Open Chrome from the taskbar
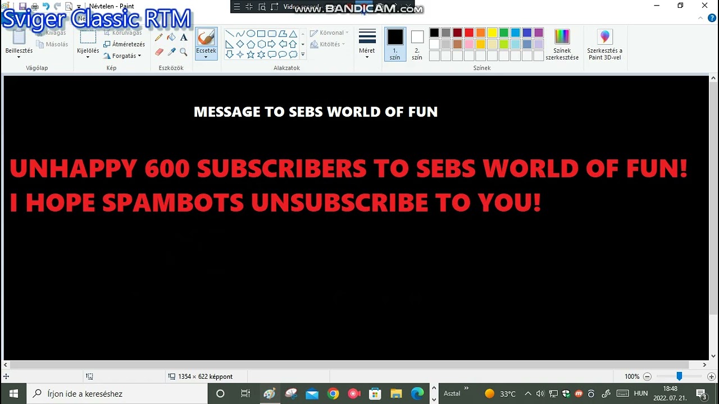Image resolution: width=719 pixels, height=404 pixels. (x=333, y=393)
